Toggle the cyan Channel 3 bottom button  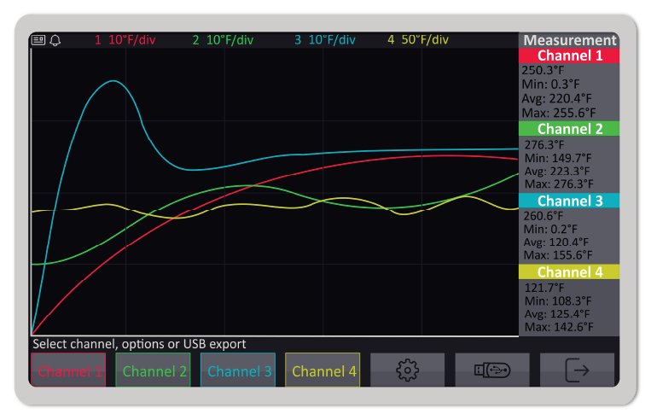tap(238, 370)
